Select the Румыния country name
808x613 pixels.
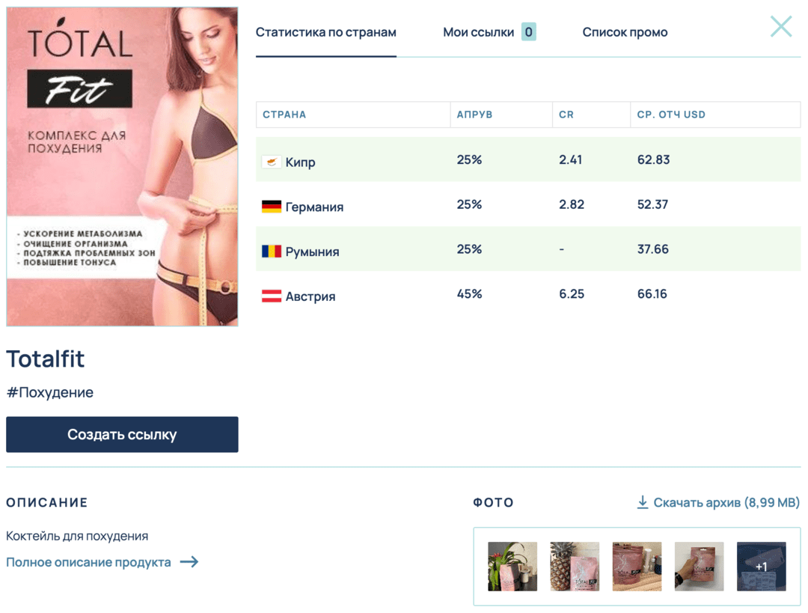coord(312,251)
